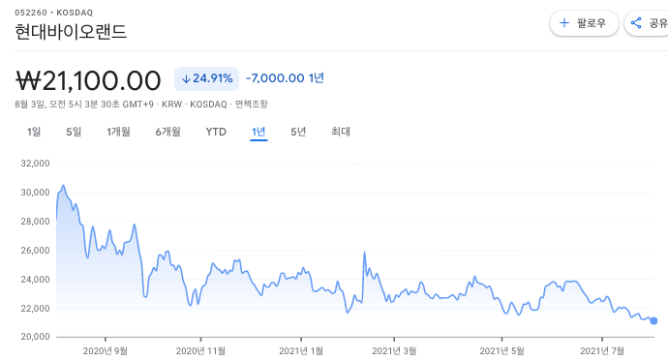Click the 22,000 y-axis label

[x=36, y=308]
